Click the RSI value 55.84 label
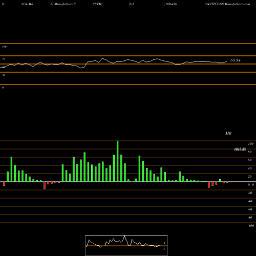Viewport: 256px width, 256px height. pyautogui.click(x=236, y=60)
